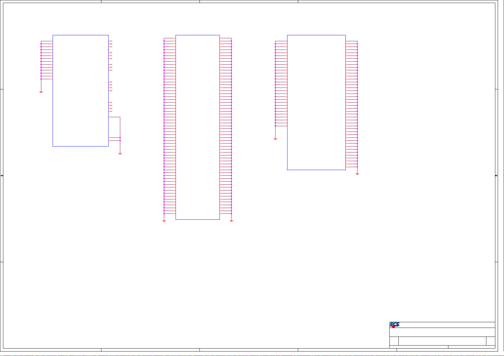Click the small rightmost cell in title block
Viewport: 504px width, 356px height.
pos(491,341)
